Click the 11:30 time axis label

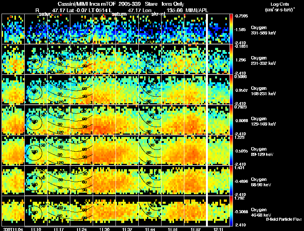click(104, 229)
